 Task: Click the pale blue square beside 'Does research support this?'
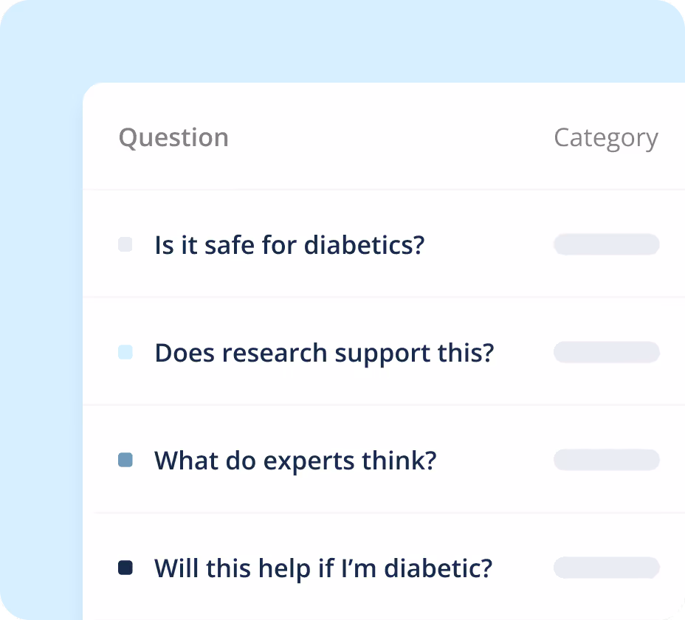point(125,353)
